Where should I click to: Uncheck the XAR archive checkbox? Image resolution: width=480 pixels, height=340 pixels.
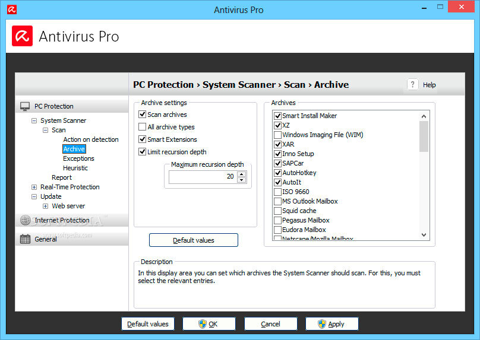click(277, 144)
